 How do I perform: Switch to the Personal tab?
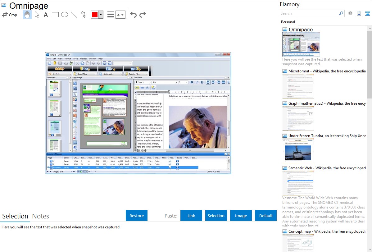tap(288, 22)
